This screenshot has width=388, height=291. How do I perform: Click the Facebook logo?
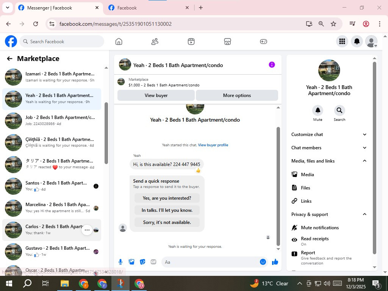(x=11, y=41)
